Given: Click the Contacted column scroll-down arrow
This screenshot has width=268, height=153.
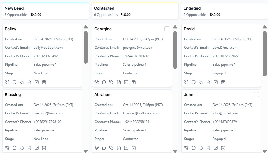Looking at the screenshot, I should (175, 151).
